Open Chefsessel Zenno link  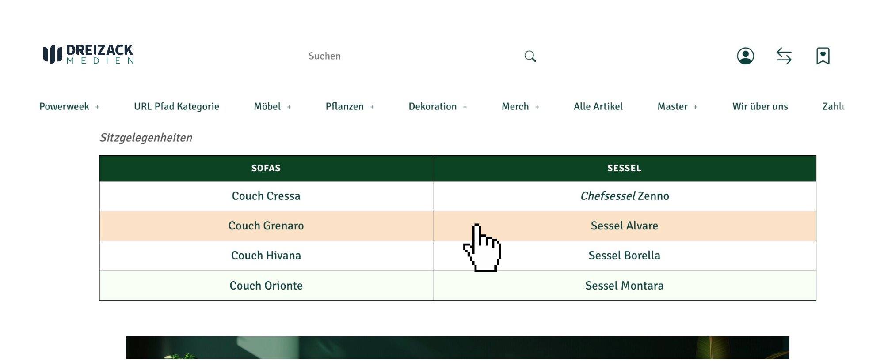[625, 196]
